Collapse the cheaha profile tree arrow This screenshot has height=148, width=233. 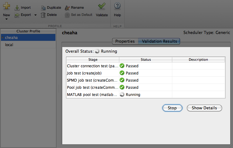pyautogui.click(x=2, y=38)
